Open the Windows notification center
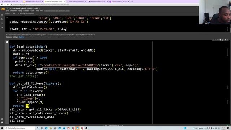 228,128
